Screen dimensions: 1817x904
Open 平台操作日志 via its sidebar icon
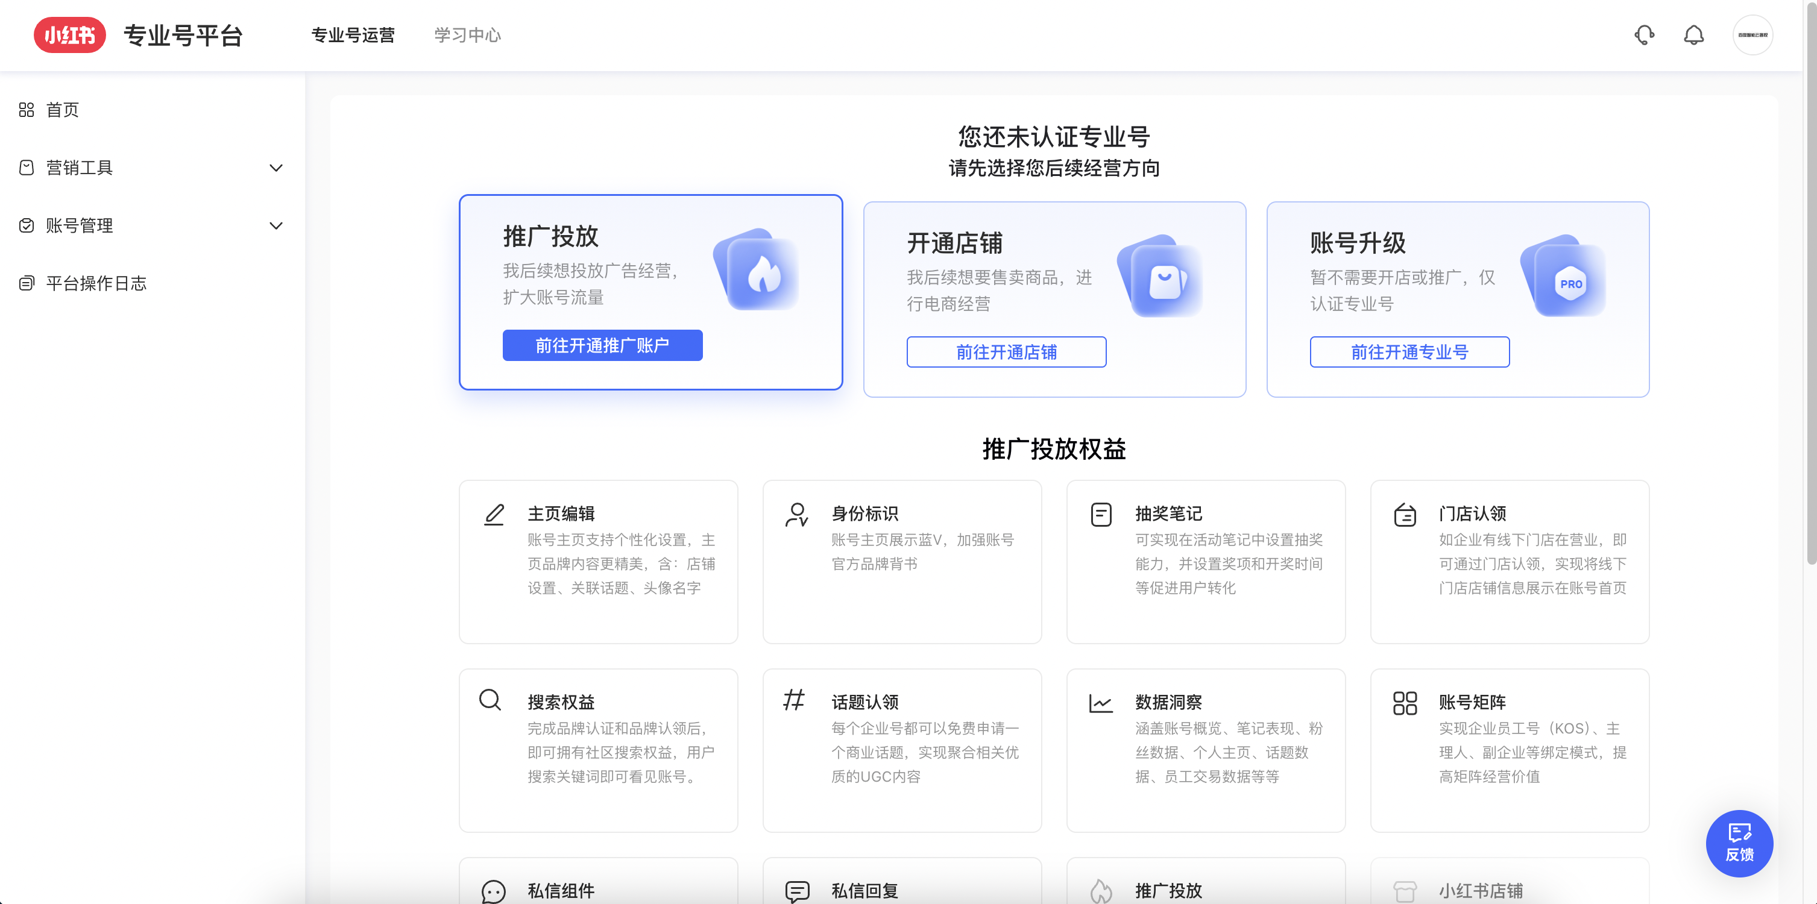pos(26,283)
